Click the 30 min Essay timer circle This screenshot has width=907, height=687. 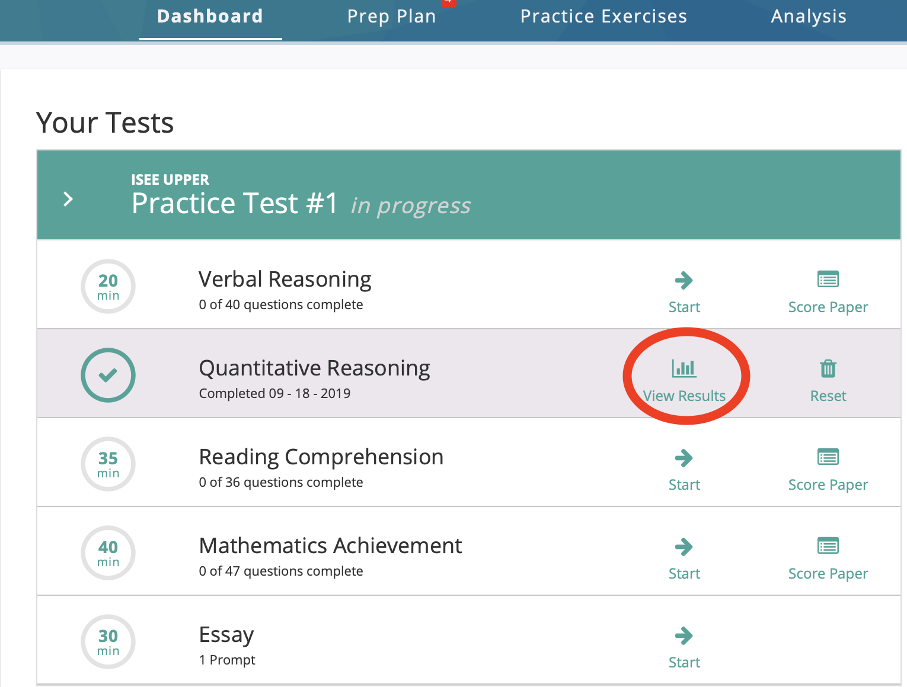[x=108, y=641]
